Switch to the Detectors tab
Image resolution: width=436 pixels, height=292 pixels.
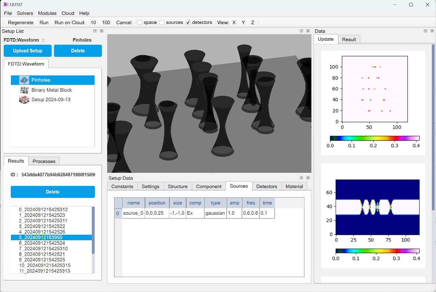[266, 186]
